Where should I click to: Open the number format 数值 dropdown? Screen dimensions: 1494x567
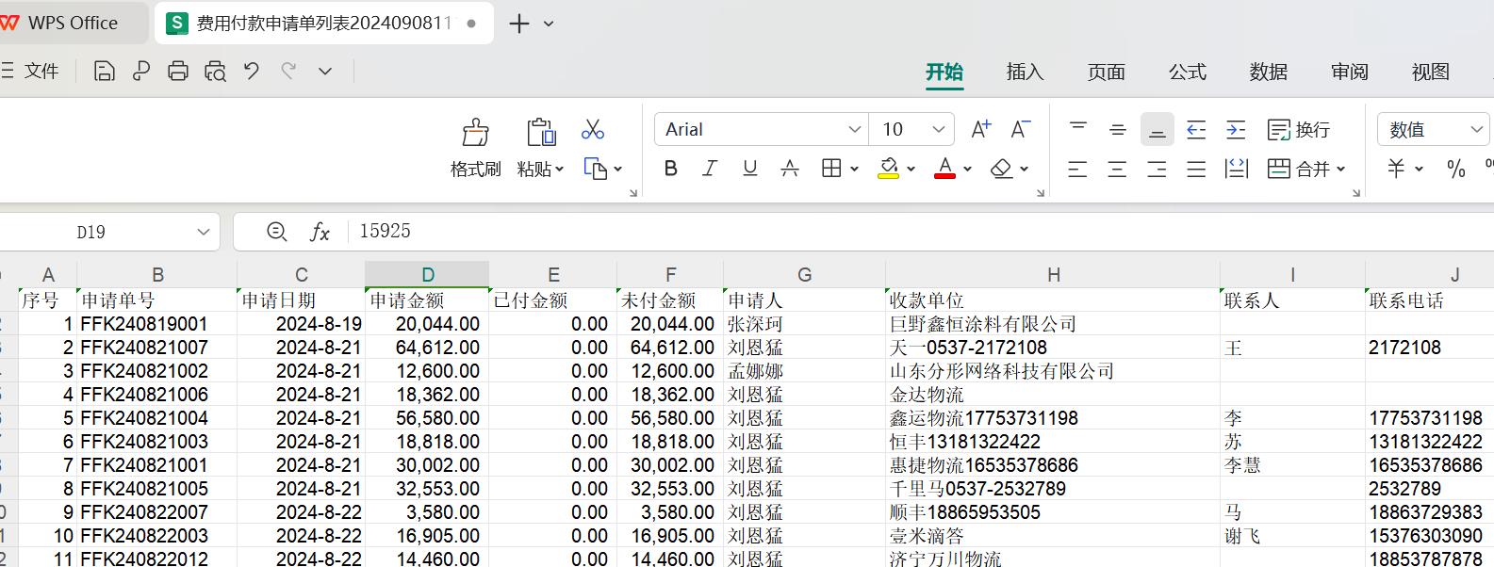pyautogui.click(x=1476, y=129)
